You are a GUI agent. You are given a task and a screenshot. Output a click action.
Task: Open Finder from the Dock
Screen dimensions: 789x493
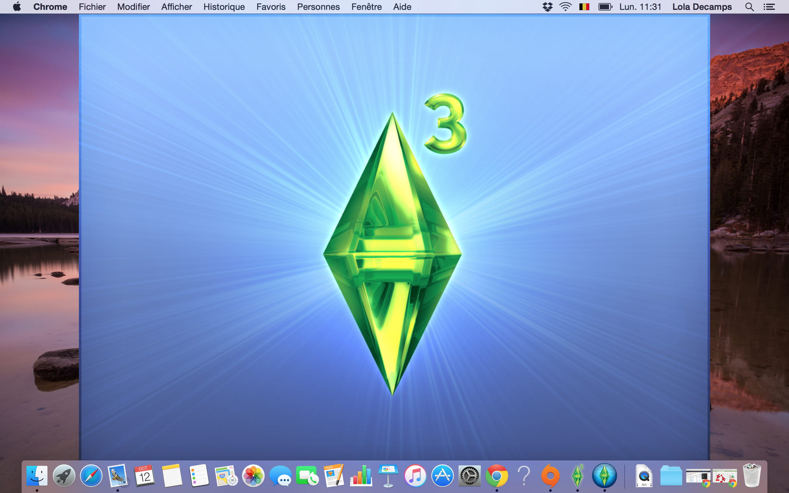37,476
